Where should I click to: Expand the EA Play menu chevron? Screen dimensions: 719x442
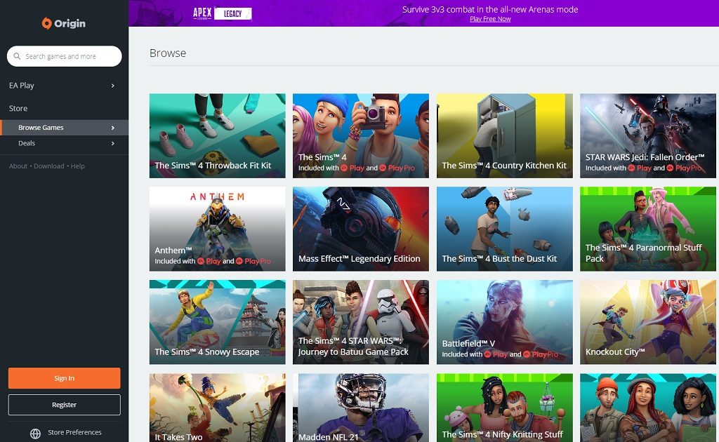click(113, 86)
